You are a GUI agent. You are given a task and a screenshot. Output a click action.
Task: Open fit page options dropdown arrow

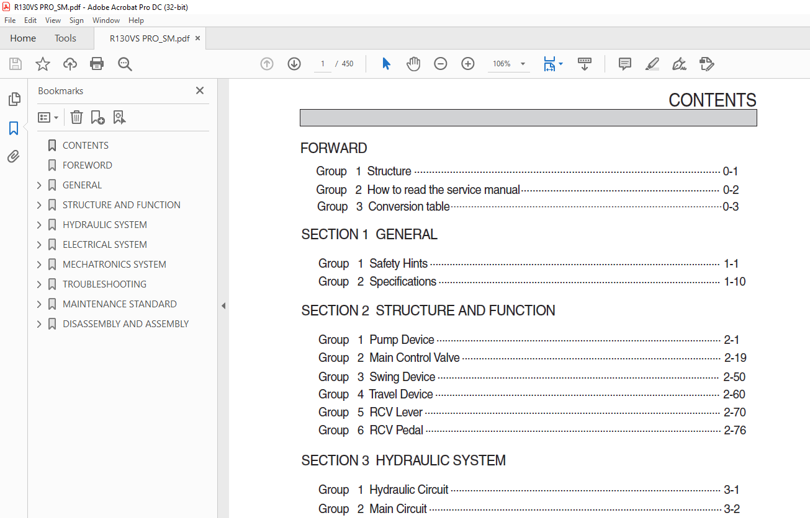(561, 64)
